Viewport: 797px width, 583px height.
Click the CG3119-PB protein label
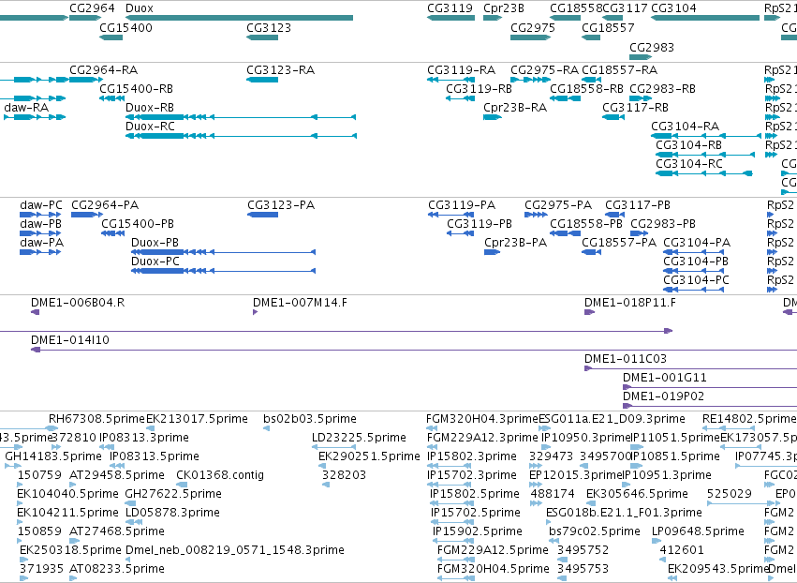tap(480, 224)
